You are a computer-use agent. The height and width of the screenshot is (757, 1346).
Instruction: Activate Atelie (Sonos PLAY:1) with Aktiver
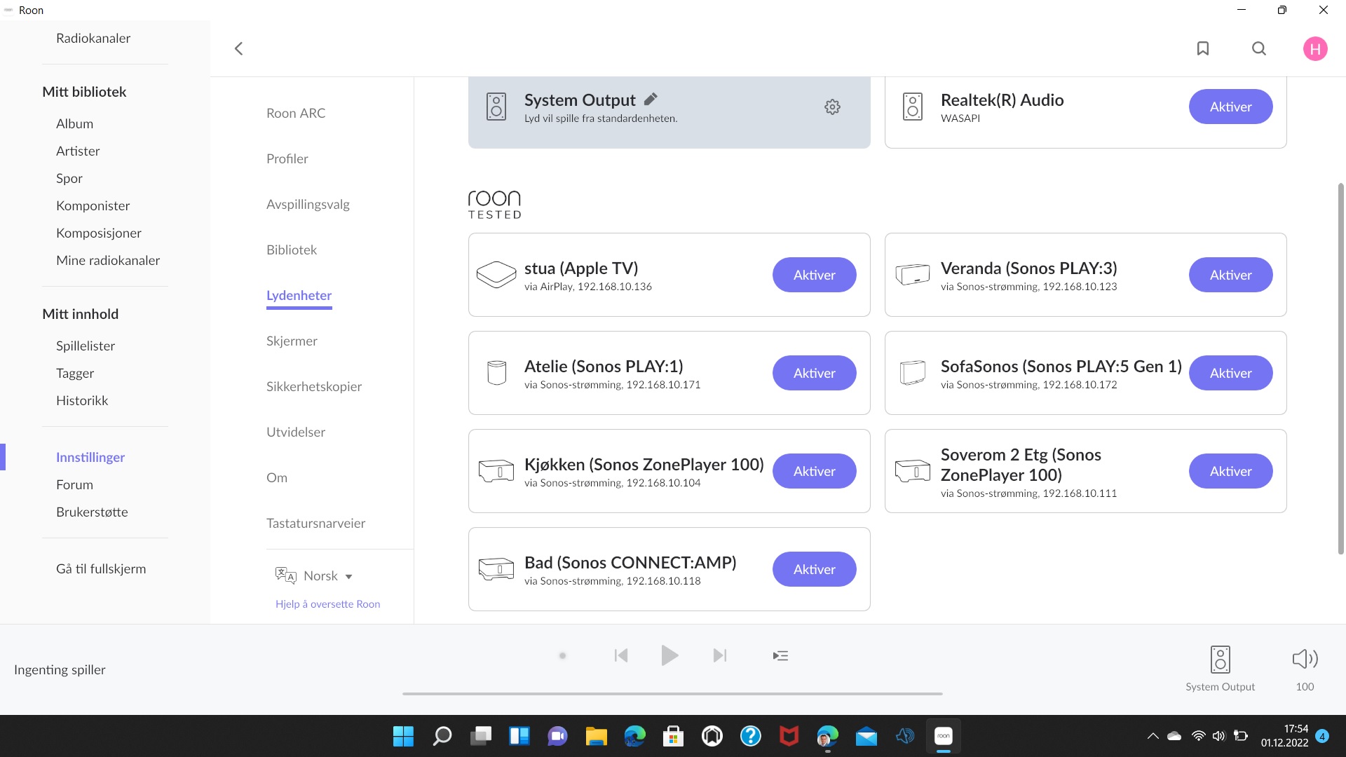[x=814, y=373]
